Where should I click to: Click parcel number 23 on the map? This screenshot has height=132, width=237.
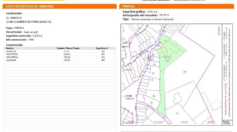(x=153, y=73)
